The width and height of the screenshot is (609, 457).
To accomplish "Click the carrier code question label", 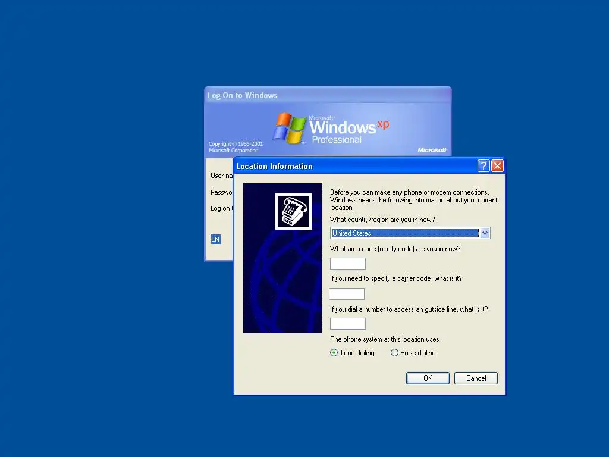I will point(395,278).
